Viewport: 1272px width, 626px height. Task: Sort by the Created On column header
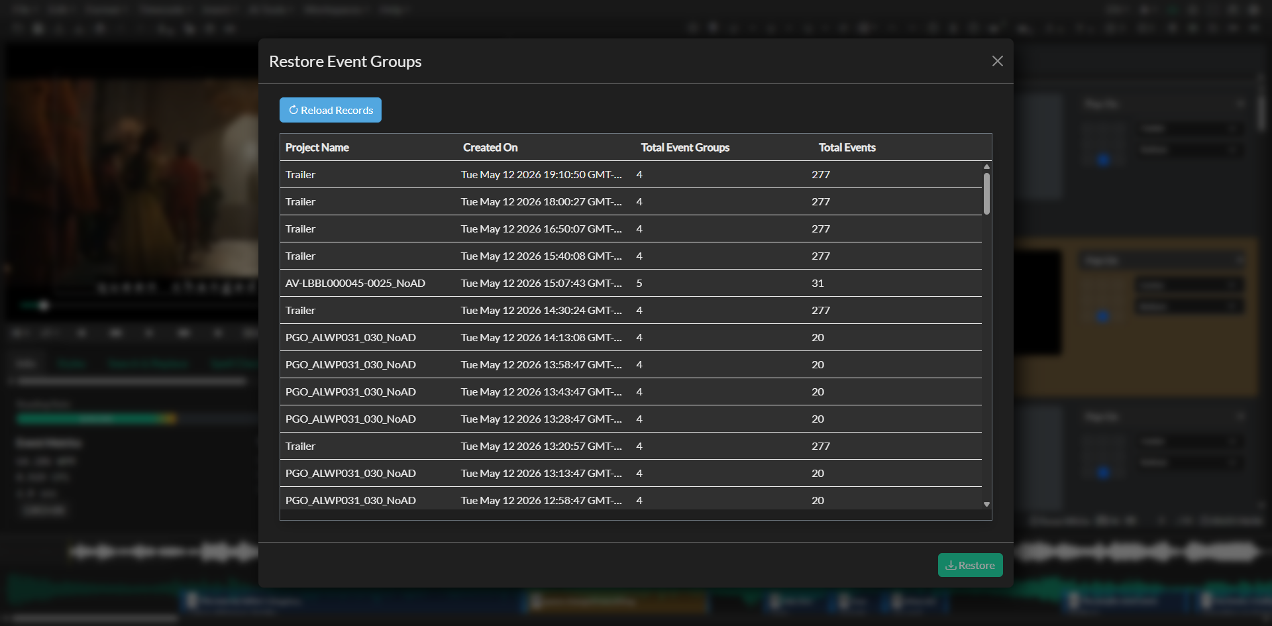pyautogui.click(x=490, y=147)
